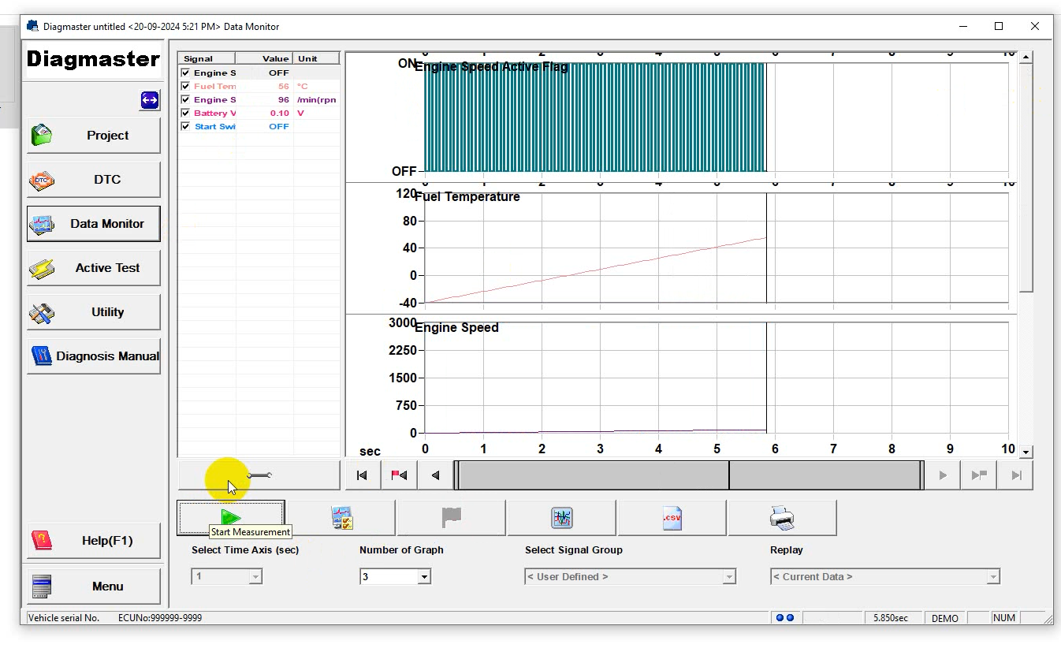This screenshot has height=648, width=1061.
Task: Click the graph cursor settings icon button
Action: coord(561,518)
